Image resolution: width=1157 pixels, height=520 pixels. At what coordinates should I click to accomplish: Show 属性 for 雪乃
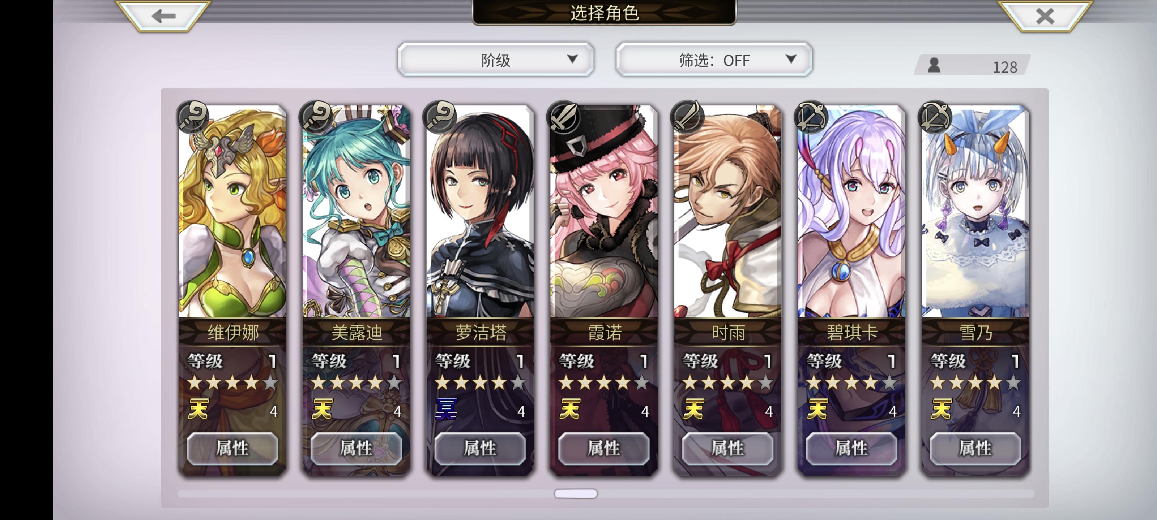(975, 448)
